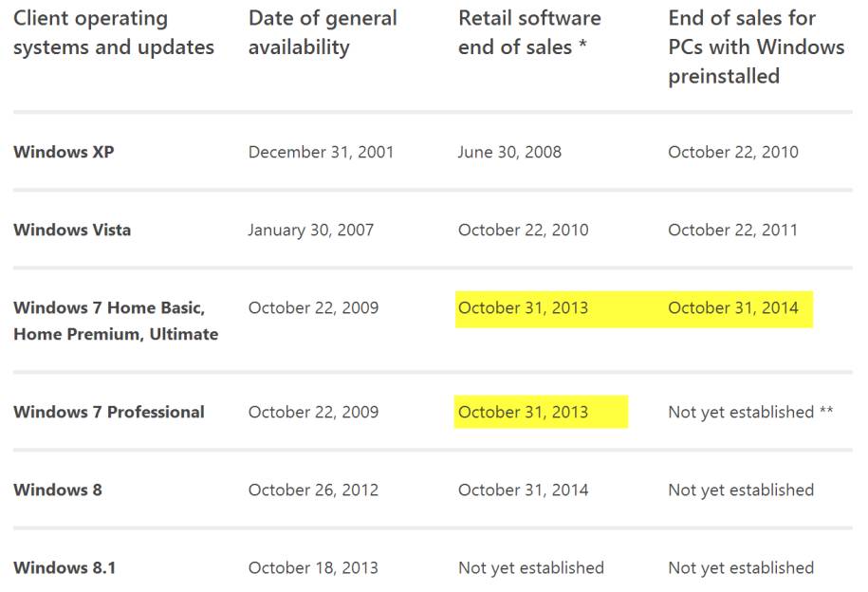Click highlighted retail date for Windows 7 Professional
The height and width of the screenshot is (592, 868).
click(x=523, y=412)
